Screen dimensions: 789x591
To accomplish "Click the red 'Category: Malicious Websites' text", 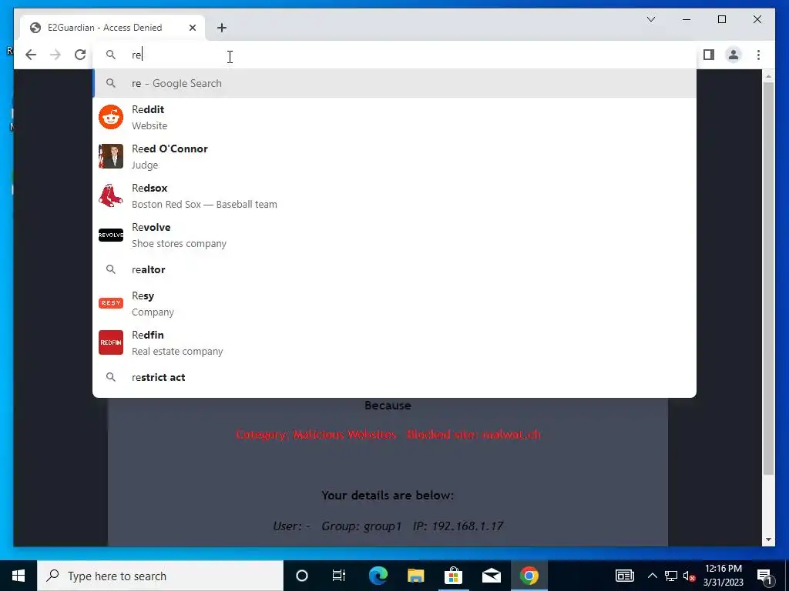I will (x=316, y=434).
